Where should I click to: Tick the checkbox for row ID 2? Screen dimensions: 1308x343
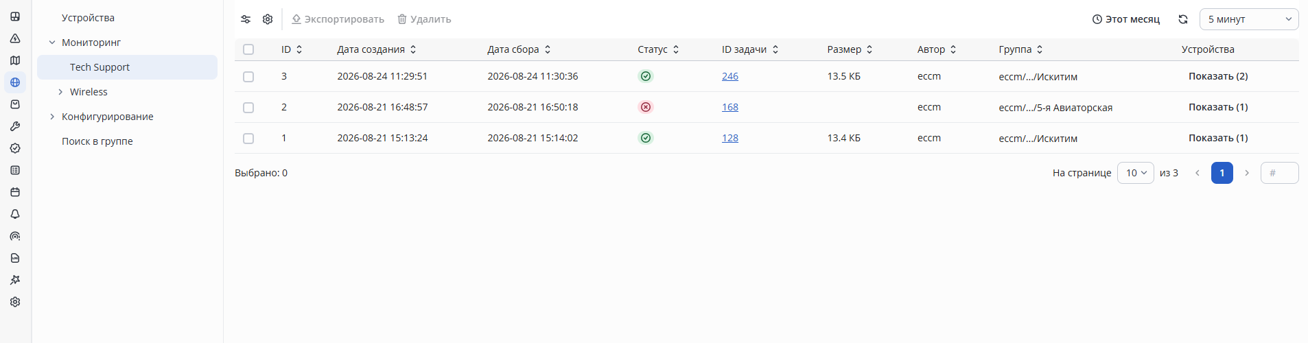click(x=248, y=108)
